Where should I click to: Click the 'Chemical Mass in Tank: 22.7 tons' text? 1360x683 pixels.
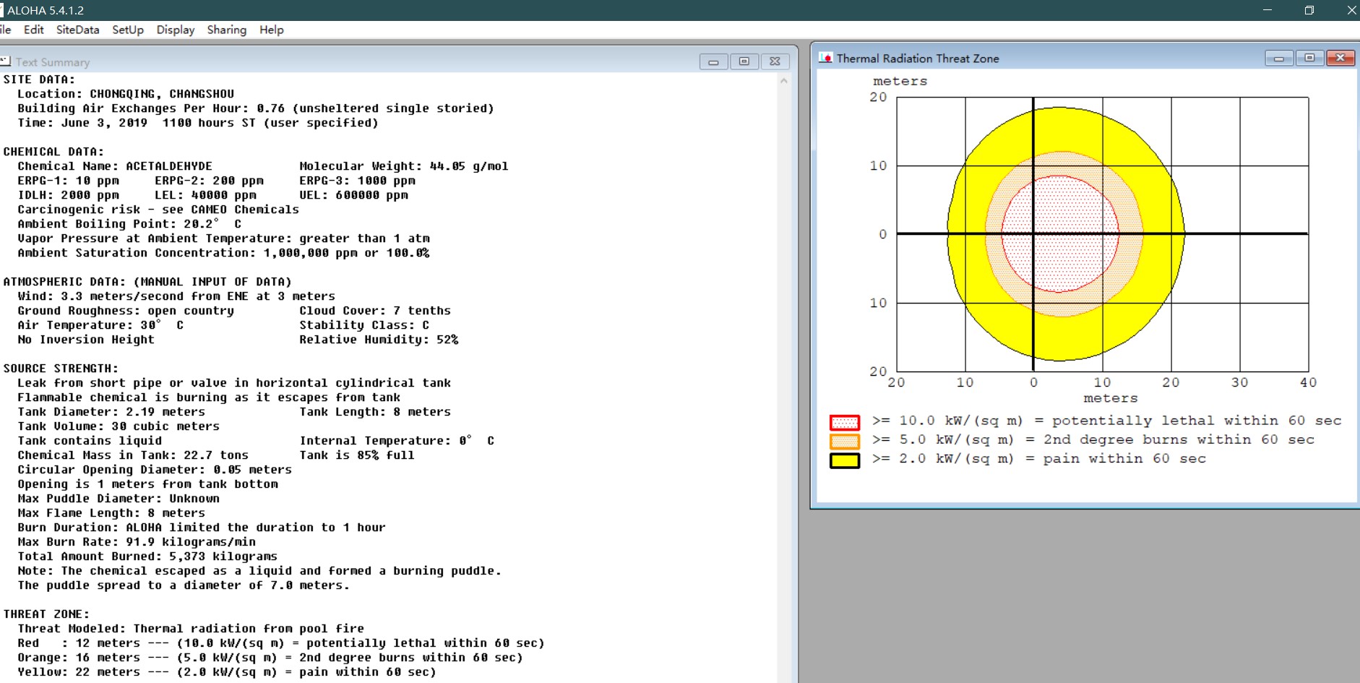click(x=133, y=455)
